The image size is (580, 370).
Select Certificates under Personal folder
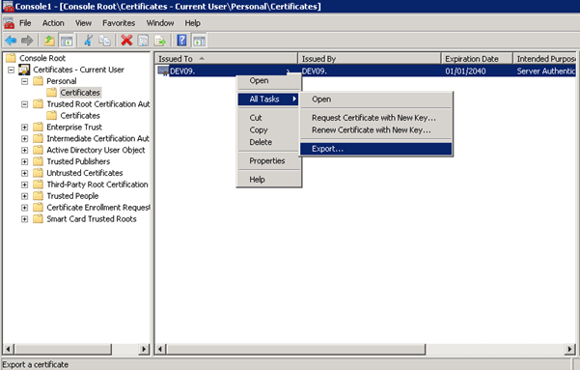tap(80, 93)
